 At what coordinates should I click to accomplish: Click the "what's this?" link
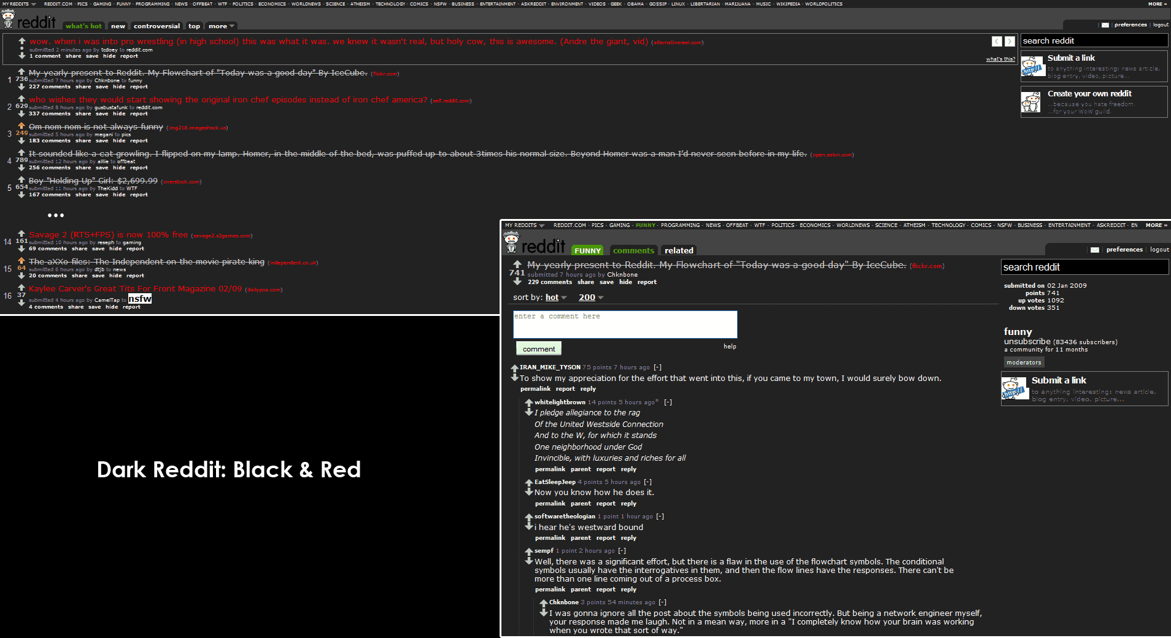1000,59
